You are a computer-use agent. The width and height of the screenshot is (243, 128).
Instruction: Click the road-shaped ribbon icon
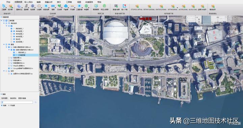click(x=26, y=6)
